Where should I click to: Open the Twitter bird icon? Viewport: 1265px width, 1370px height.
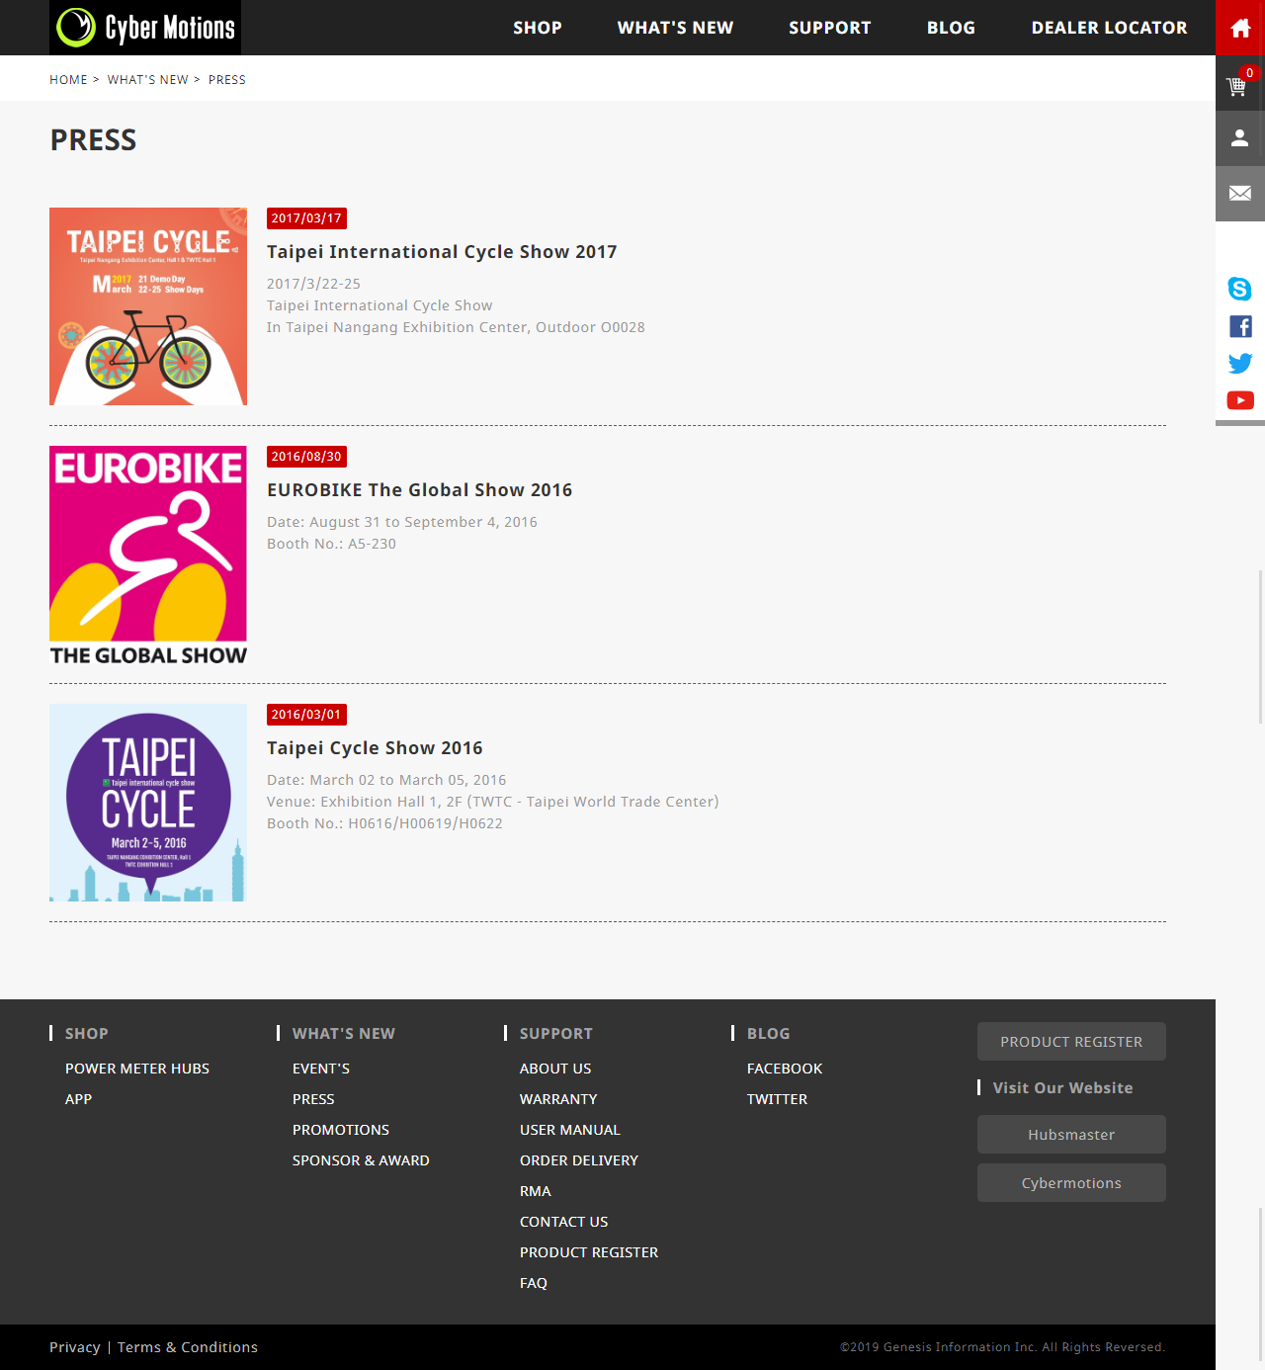pos(1240,363)
